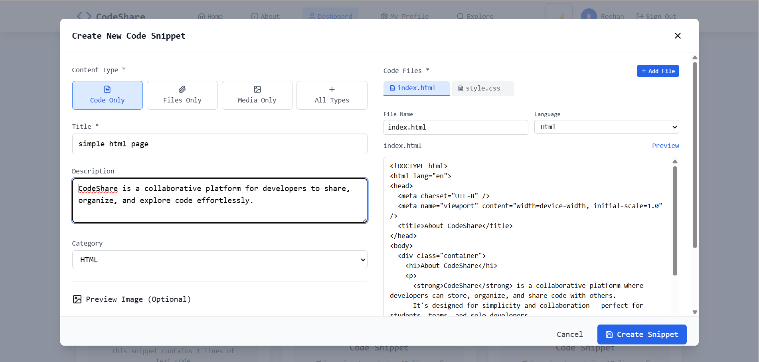
Task: Click the document icon on Code Only
Action: pos(107,89)
